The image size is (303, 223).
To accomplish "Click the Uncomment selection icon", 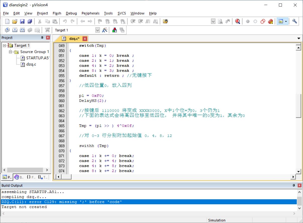I will click(x=156, y=22).
